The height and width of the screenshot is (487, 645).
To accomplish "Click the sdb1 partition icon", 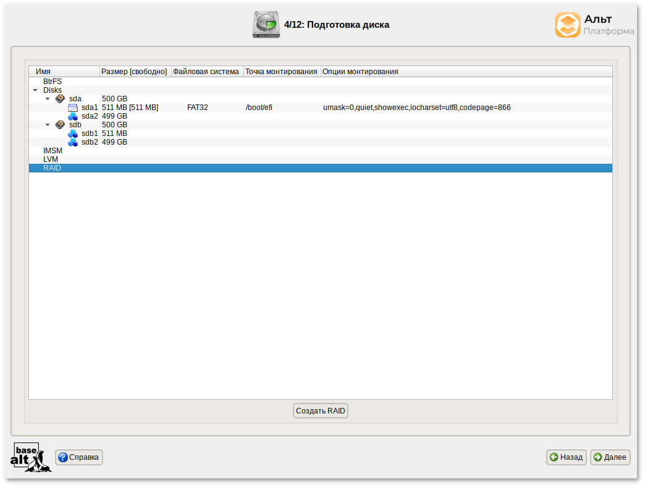I will click(73, 133).
